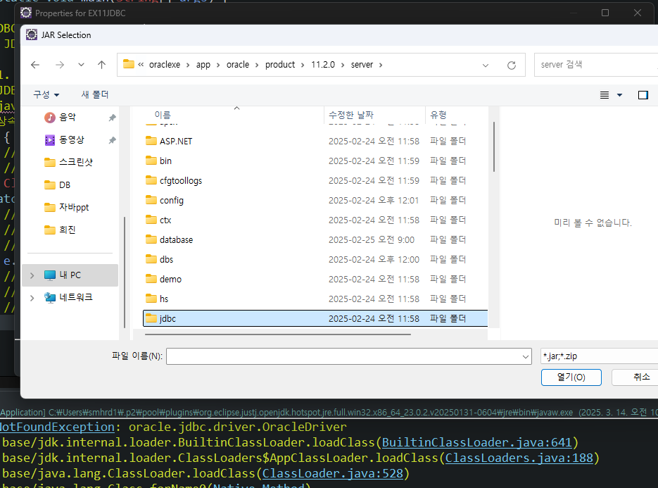
Task: Open recent locations chevron beside forward arrow
Action: point(81,65)
